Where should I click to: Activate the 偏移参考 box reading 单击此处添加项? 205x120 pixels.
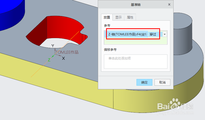(136, 62)
